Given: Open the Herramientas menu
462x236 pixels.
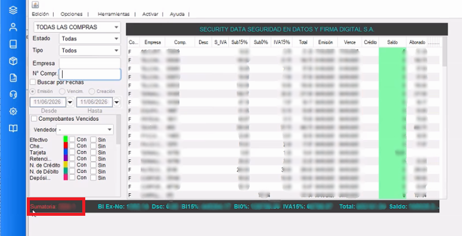Looking at the screenshot, I should [113, 14].
